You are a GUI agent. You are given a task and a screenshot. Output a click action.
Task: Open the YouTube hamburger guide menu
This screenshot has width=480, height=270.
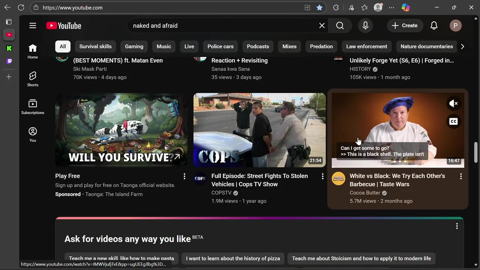pos(33,25)
